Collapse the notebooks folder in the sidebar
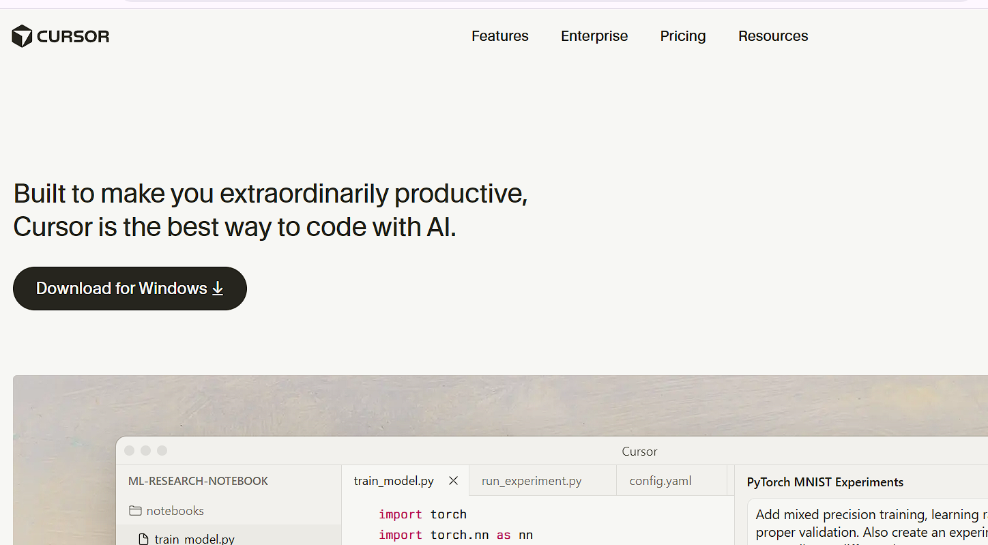This screenshot has height=545, width=988. click(175, 510)
